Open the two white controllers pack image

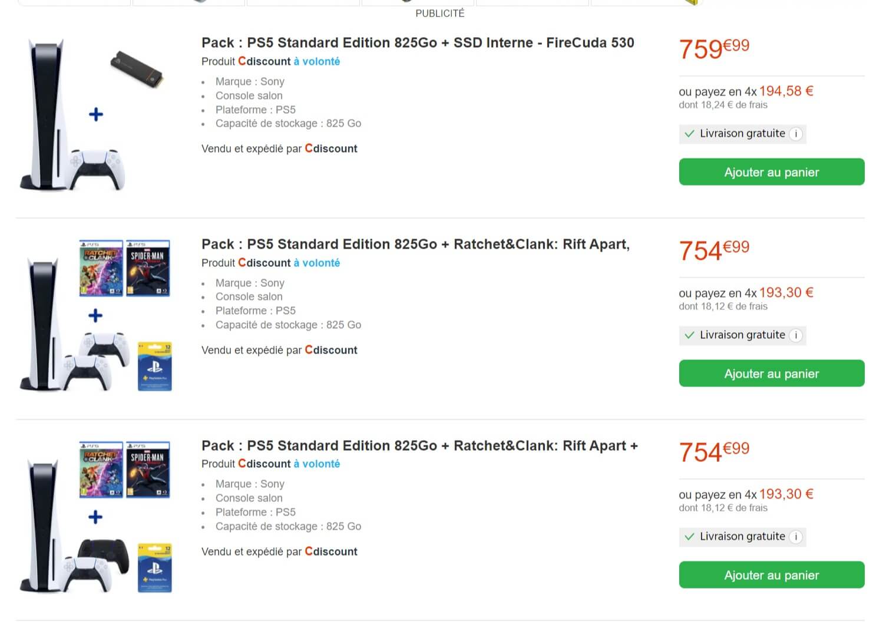point(94,316)
